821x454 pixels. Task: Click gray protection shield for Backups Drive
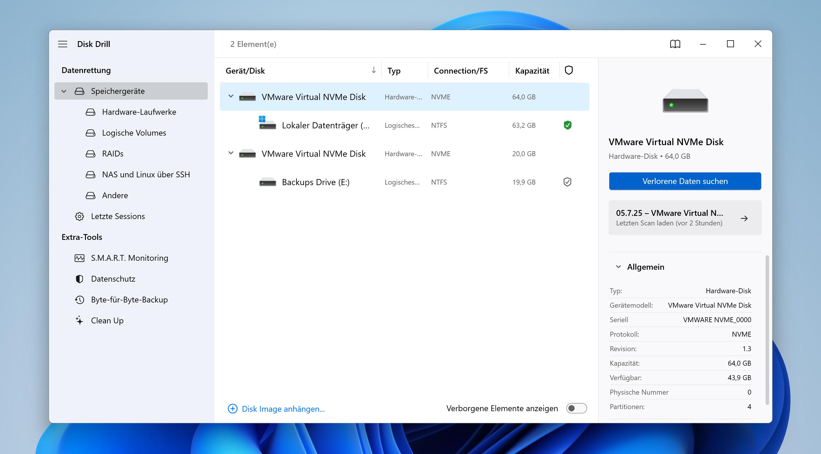click(x=567, y=182)
